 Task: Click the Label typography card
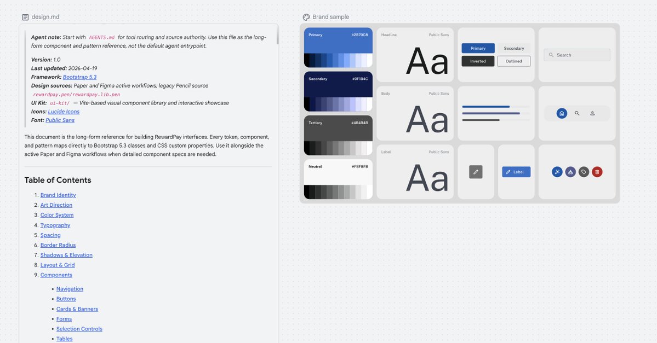coord(415,172)
